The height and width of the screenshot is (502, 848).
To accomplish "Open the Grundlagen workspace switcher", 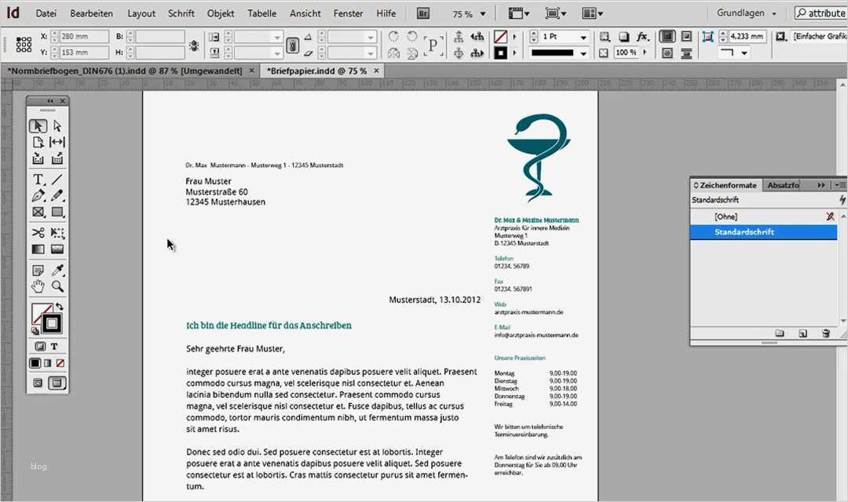I will pos(743,13).
